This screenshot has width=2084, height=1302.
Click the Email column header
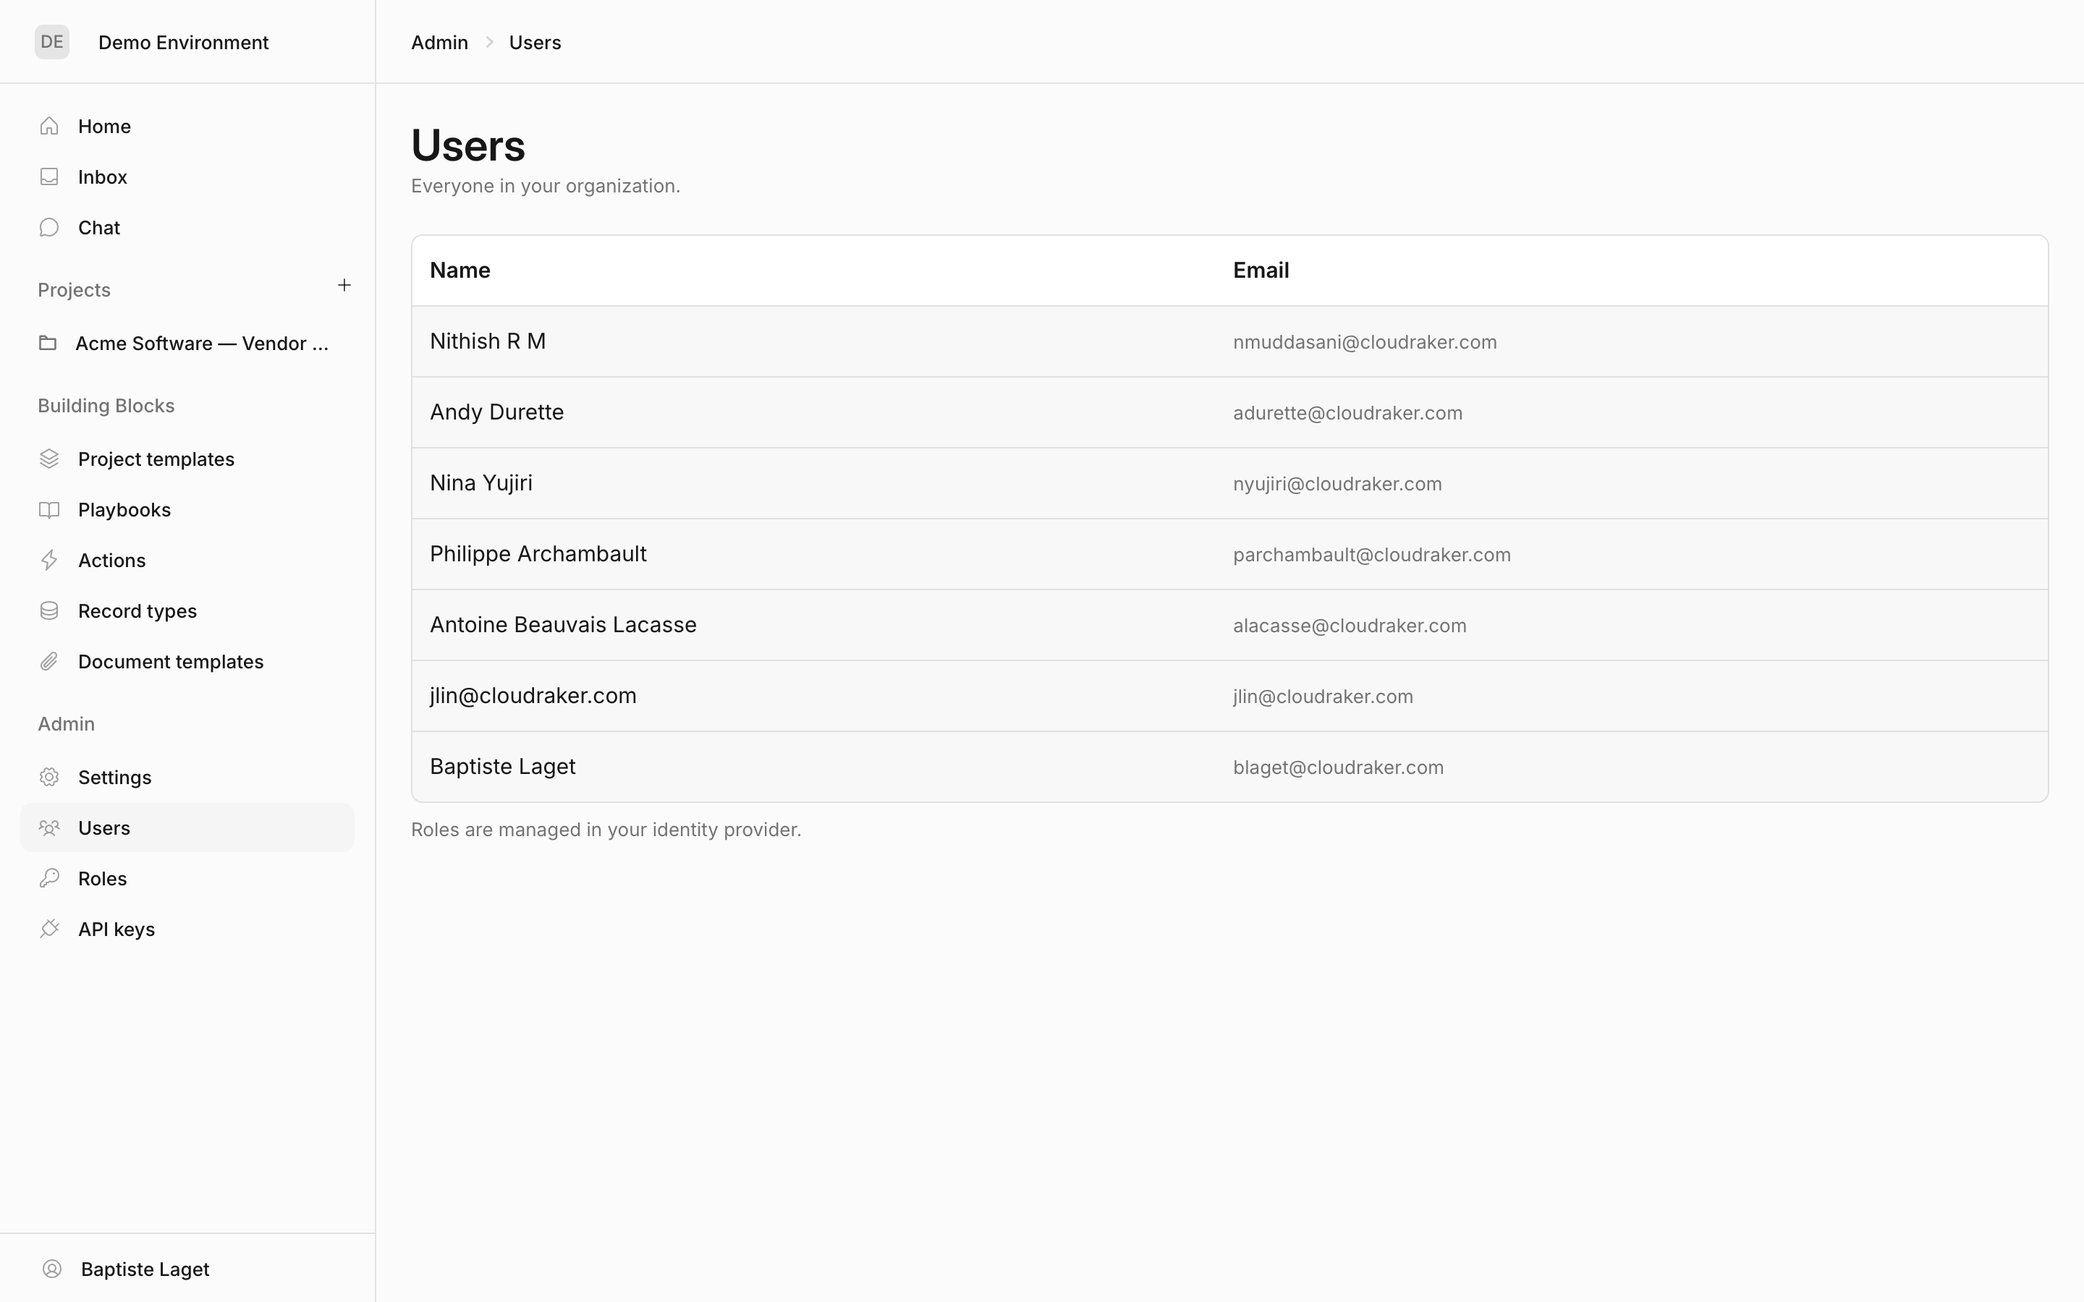coord(1261,271)
